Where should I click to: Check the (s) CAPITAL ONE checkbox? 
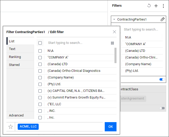(40, 91)
